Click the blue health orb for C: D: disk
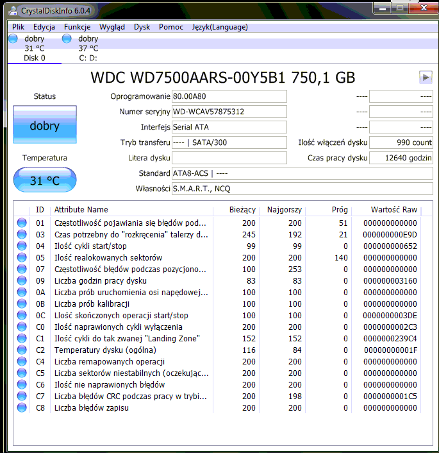439x453 pixels. pyautogui.click(x=67, y=38)
